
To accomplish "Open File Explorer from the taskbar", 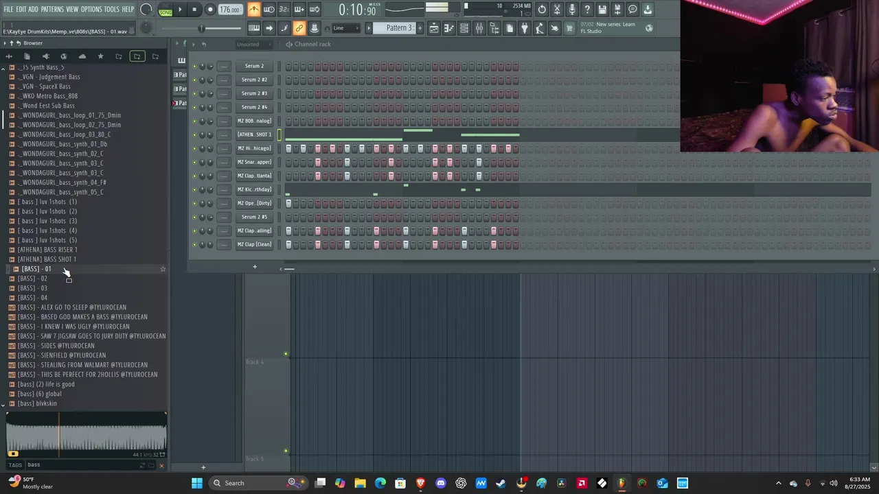I will [x=360, y=483].
